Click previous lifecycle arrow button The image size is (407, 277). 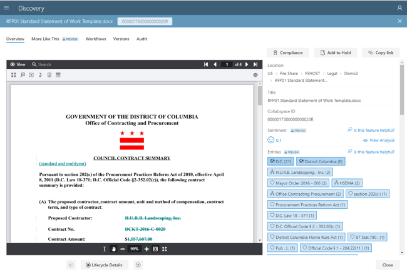71,265
